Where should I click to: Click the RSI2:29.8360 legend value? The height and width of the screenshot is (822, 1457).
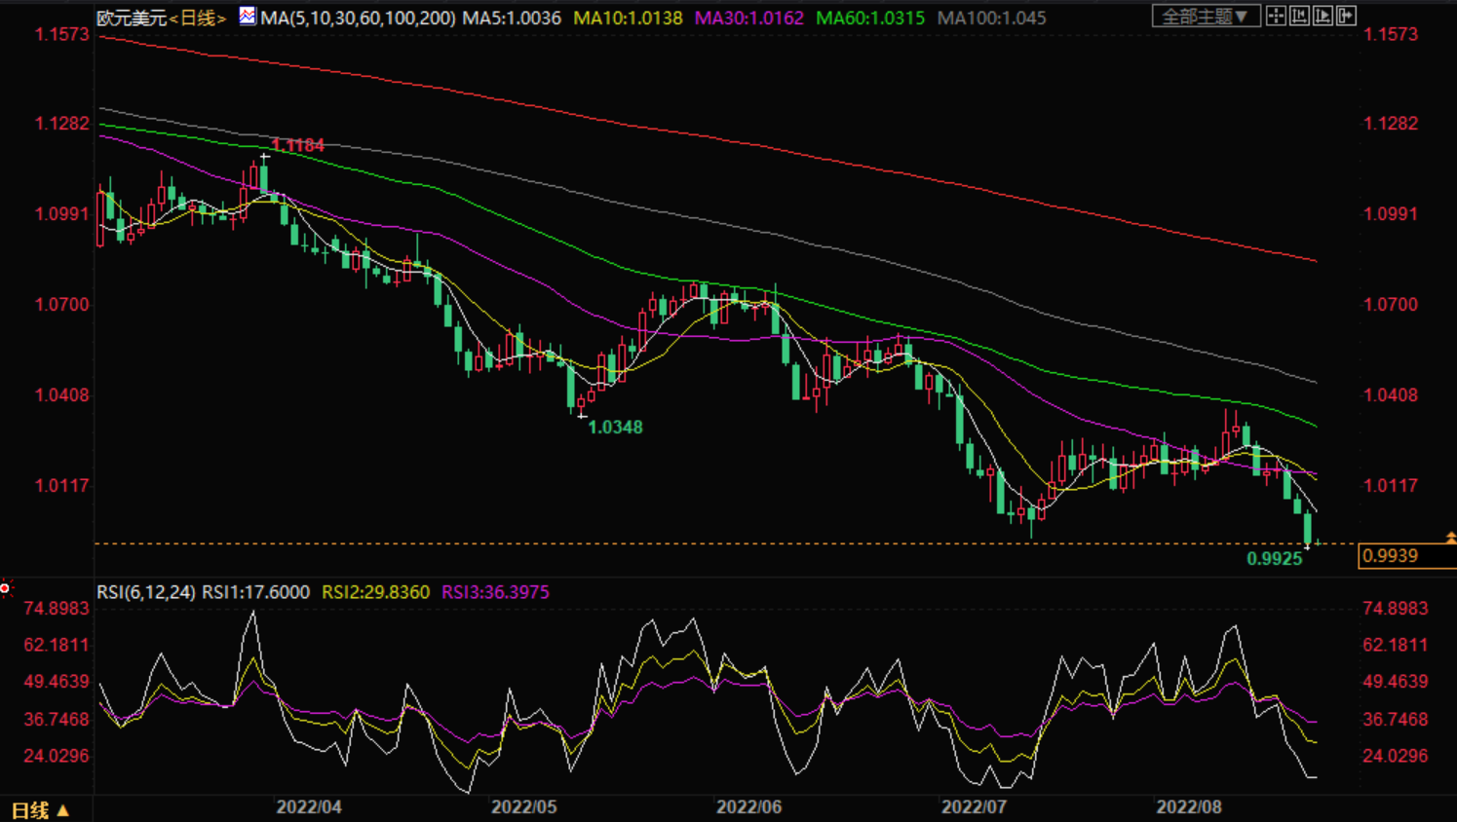(376, 592)
